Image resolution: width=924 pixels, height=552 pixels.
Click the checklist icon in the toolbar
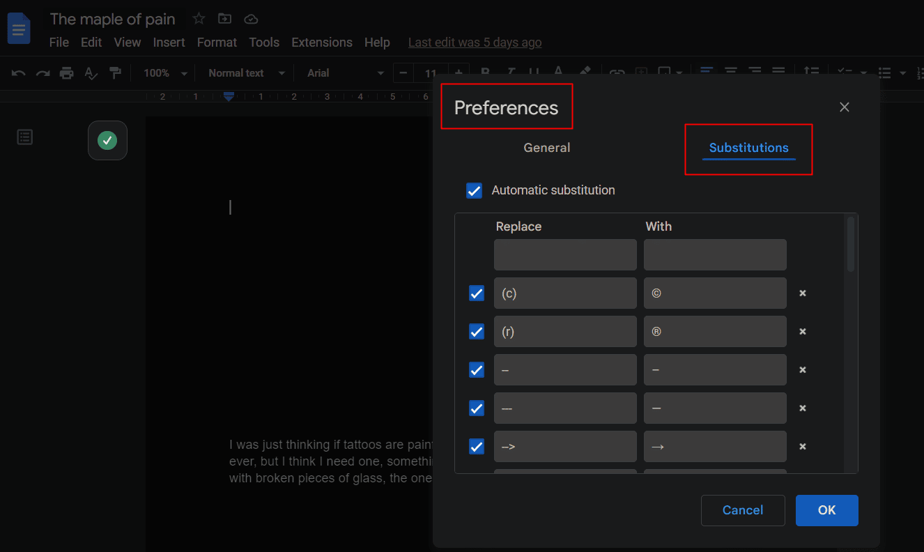pyautogui.click(x=845, y=72)
